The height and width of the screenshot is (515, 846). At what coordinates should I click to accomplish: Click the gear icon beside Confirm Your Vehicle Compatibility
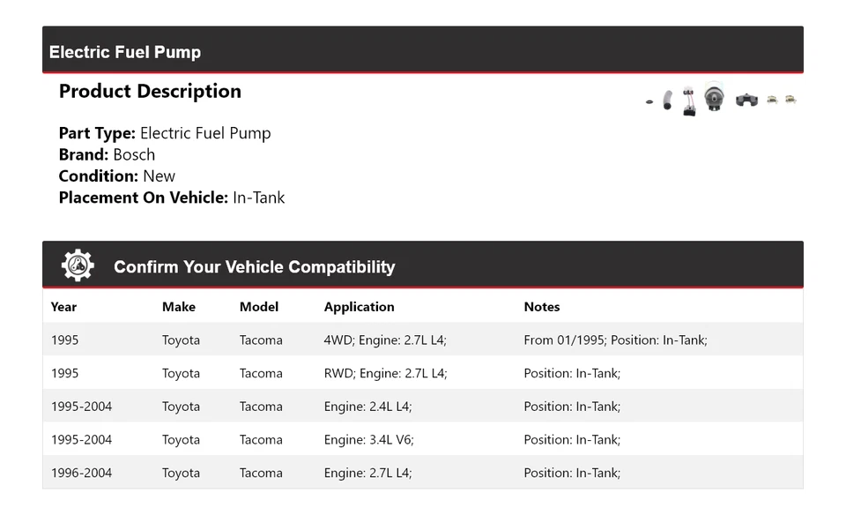[x=78, y=265]
